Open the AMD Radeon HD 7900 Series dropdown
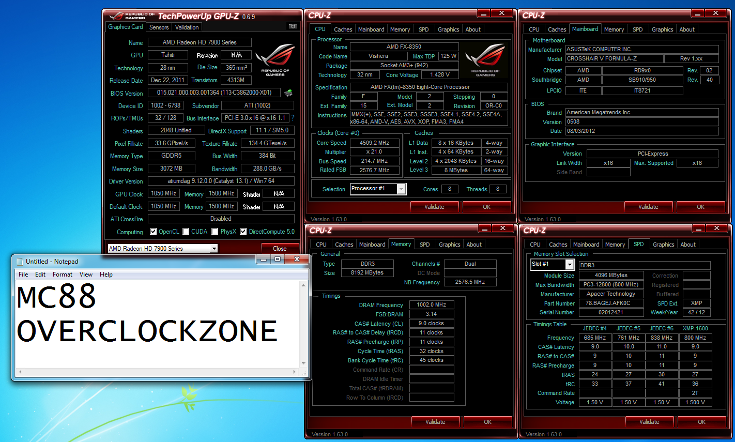This screenshot has height=442, width=735. point(214,249)
